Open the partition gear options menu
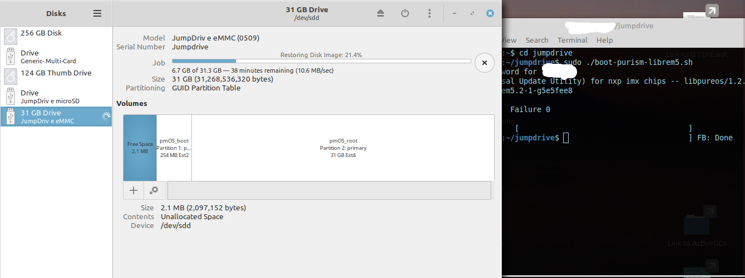This screenshot has width=745, height=278. 154,190
